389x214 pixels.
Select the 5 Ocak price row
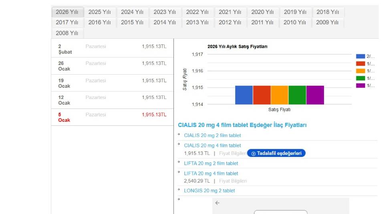tap(112, 117)
